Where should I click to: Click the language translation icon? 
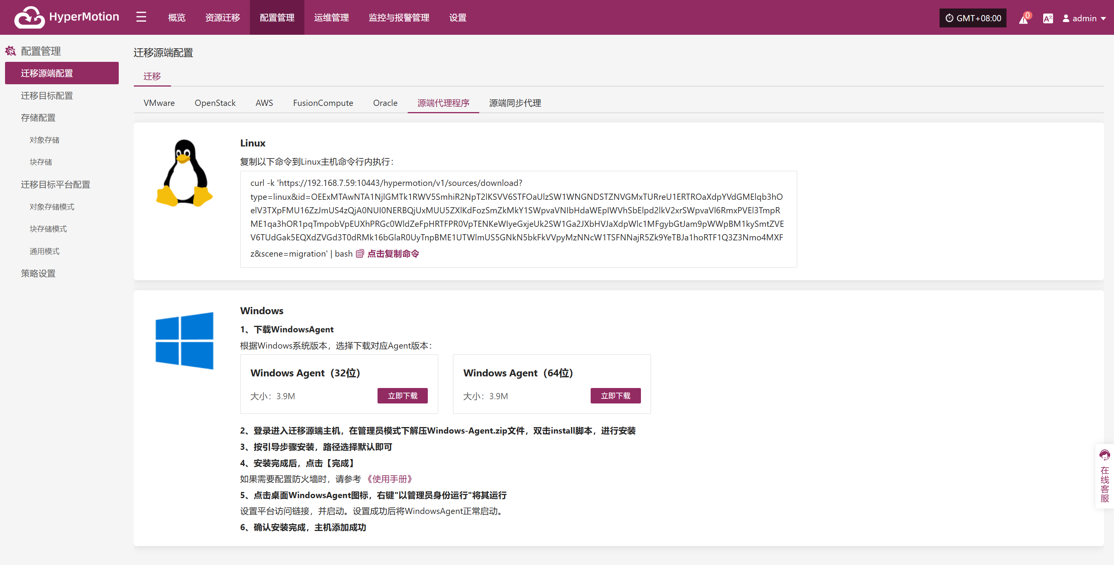[x=1048, y=18]
